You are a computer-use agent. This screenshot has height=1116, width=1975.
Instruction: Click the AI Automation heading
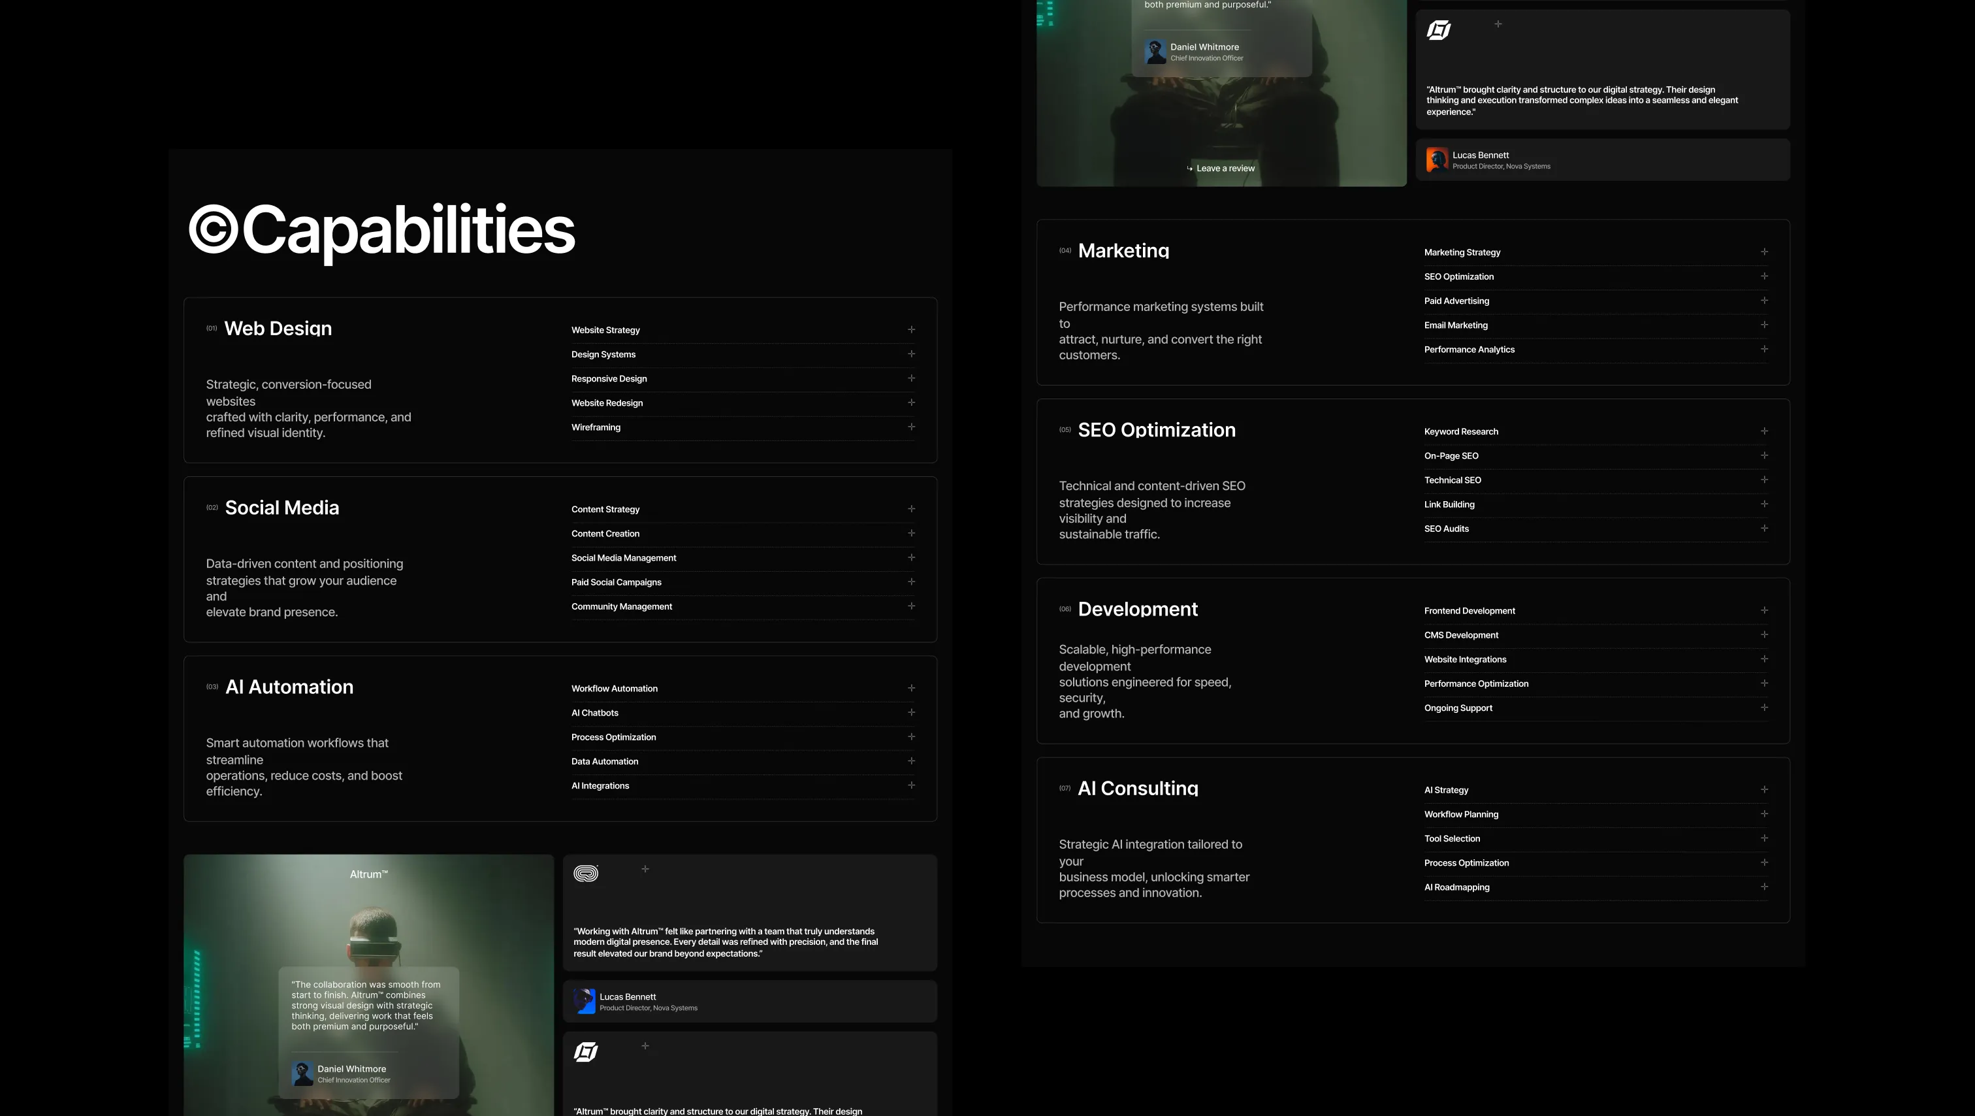pos(289,687)
